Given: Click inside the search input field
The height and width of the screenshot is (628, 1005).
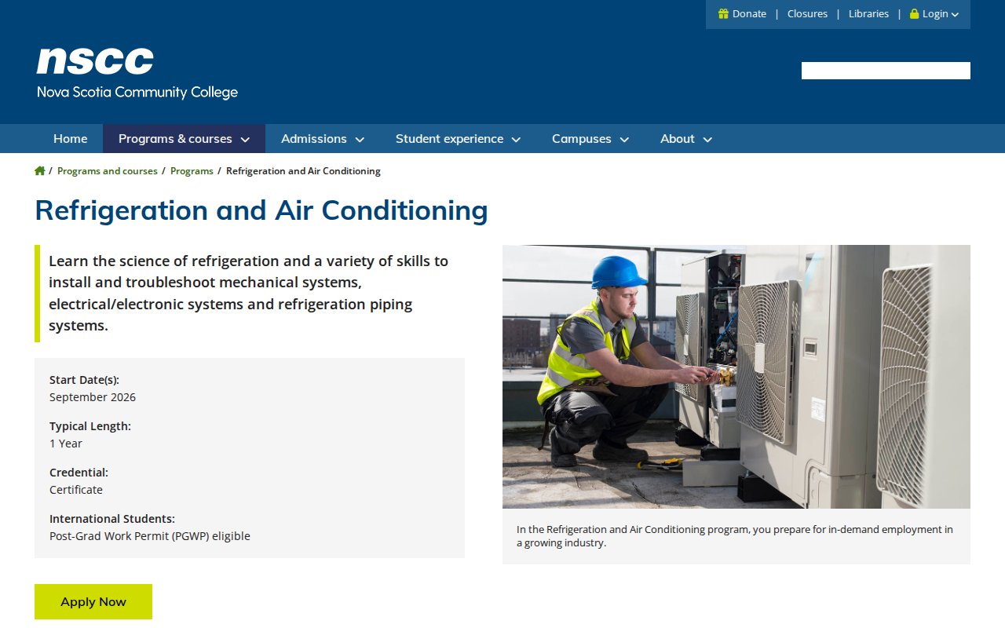Looking at the screenshot, I should [x=886, y=71].
